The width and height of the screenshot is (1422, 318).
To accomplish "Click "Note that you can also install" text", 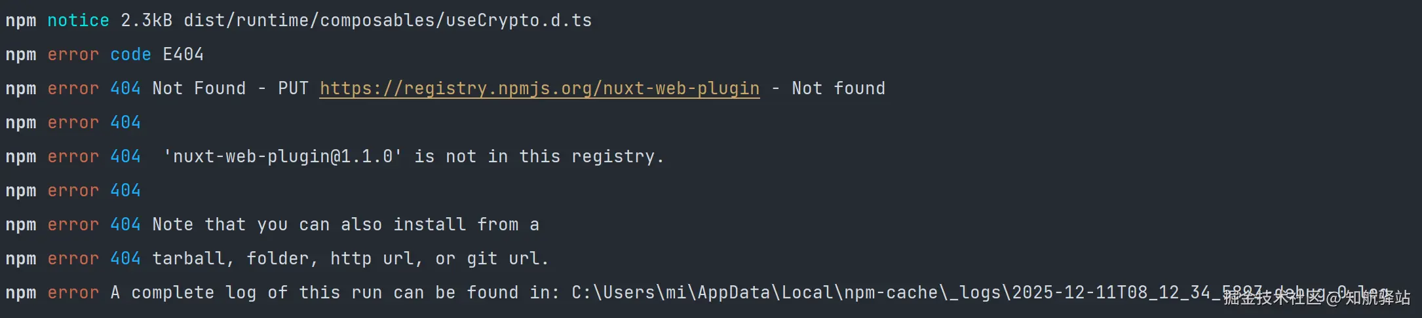I will click(x=309, y=224).
